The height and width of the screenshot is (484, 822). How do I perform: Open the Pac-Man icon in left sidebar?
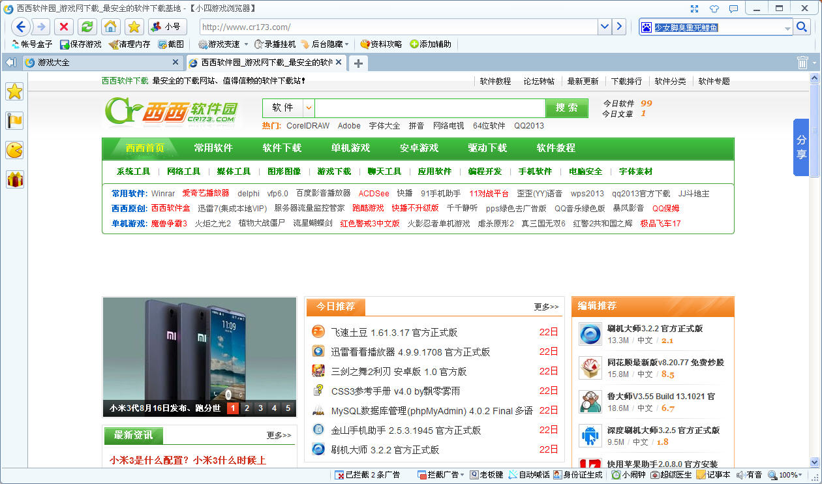point(14,150)
